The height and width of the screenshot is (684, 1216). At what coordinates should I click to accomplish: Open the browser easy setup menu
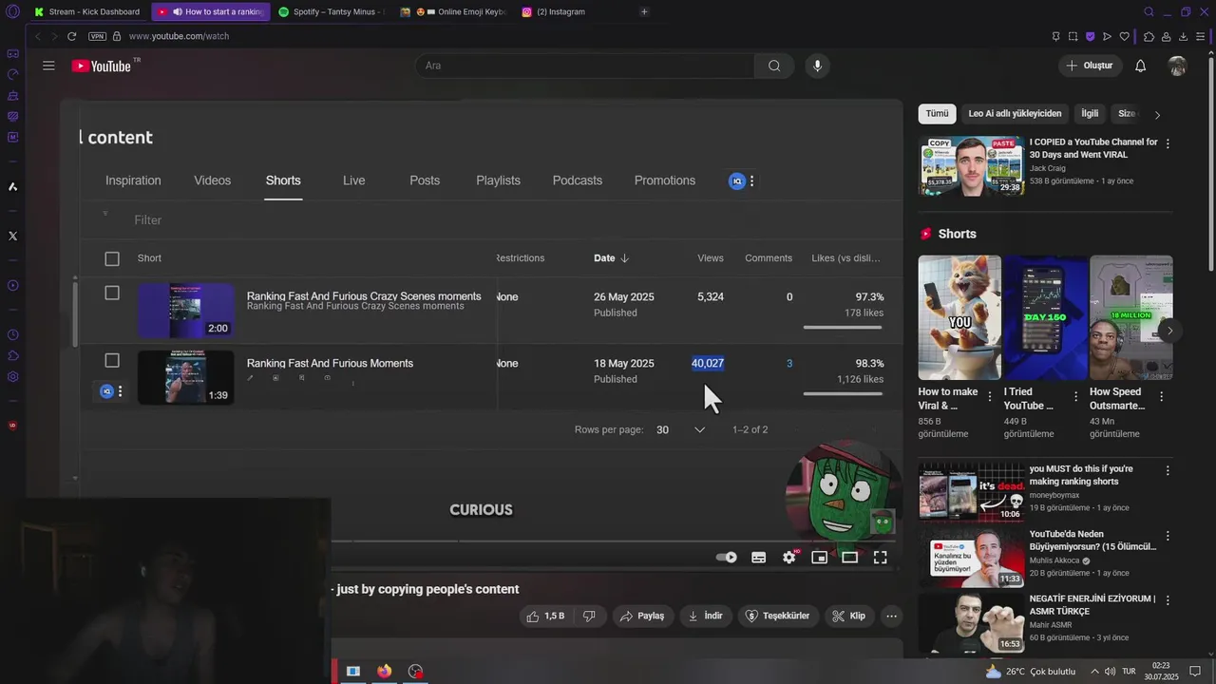(x=1201, y=36)
